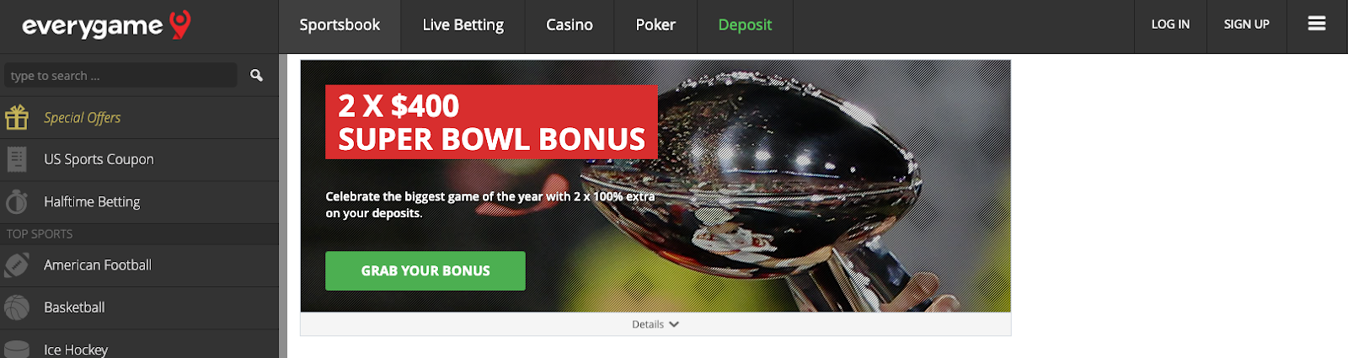Click the Basketball ball icon

17,307
